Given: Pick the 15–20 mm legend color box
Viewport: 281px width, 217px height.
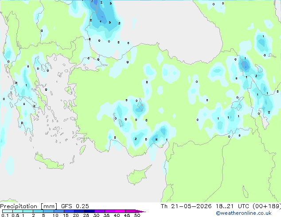Looking at the screenshot, I should pos(69,211).
